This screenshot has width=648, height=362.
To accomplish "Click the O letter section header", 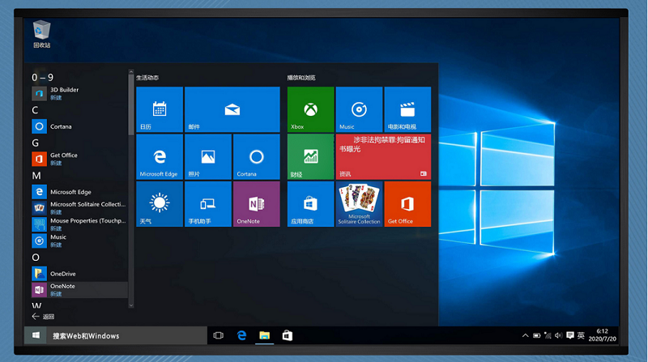I will [36, 258].
